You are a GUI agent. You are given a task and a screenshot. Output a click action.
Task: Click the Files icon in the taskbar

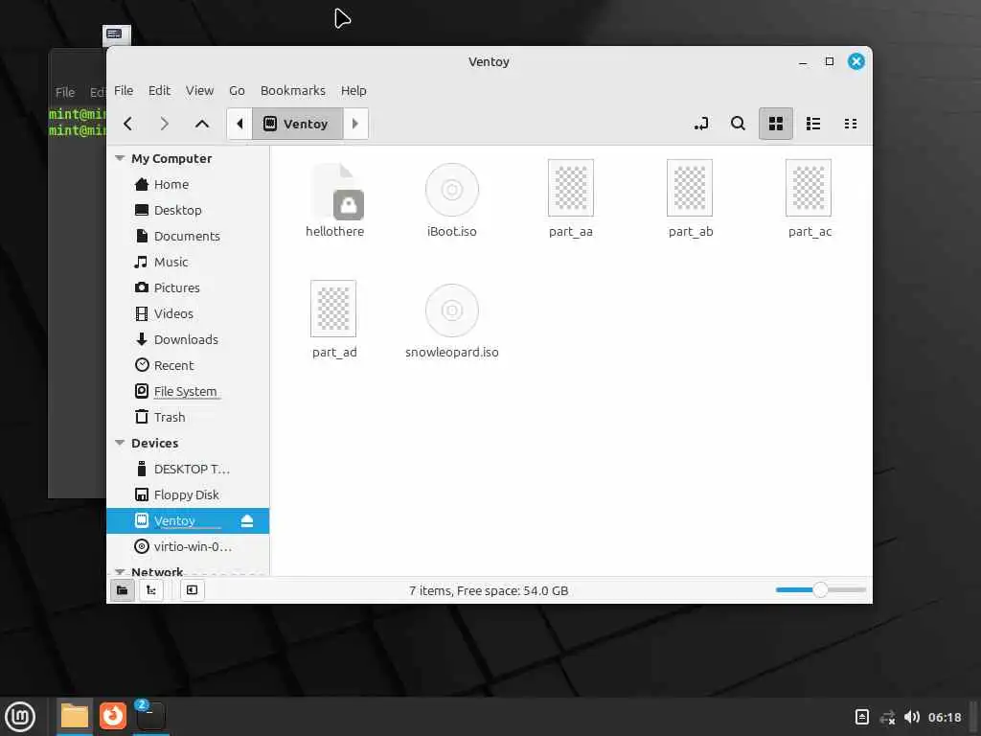click(75, 717)
